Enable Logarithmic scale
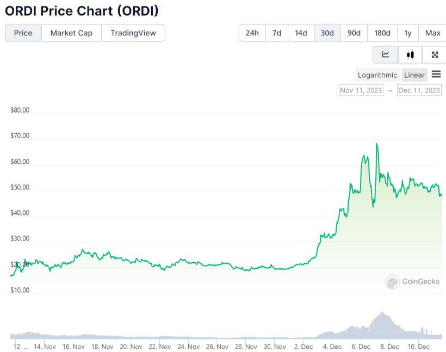The width and height of the screenshot is (446, 352). click(377, 75)
